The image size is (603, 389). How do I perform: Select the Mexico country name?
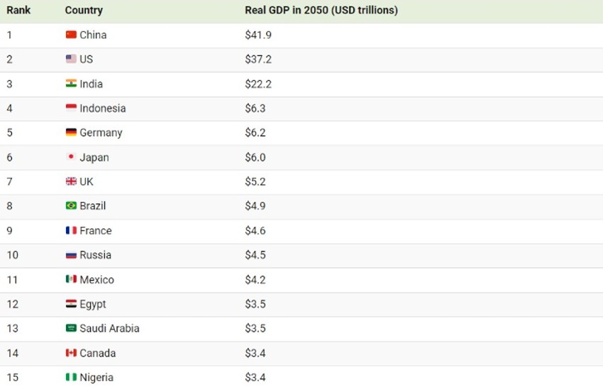click(96, 279)
